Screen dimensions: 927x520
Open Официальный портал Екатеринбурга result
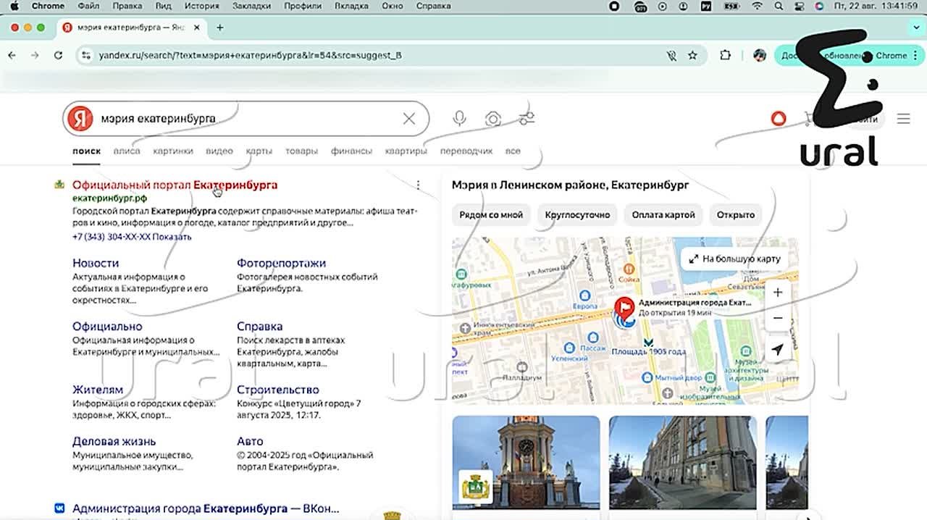tap(175, 185)
